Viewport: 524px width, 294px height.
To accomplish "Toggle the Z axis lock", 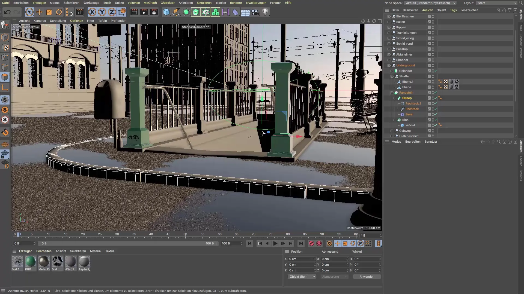I will point(112,12).
